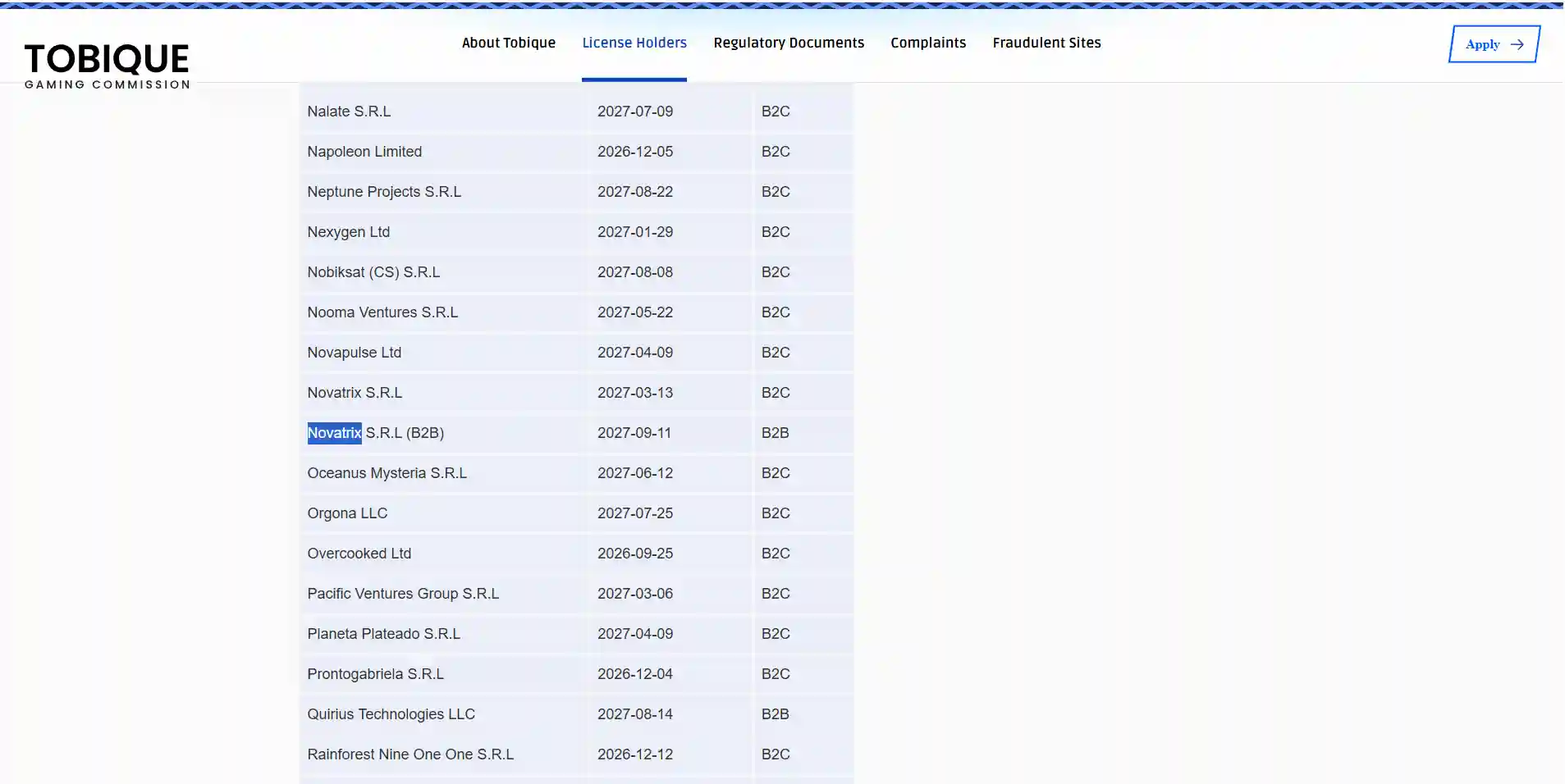Click Quirius Technologies LLC entry
The image size is (1565, 784).
(391, 714)
